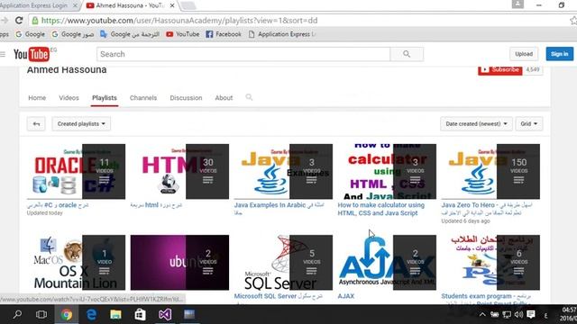Reload the page with refresh icon

point(19,21)
